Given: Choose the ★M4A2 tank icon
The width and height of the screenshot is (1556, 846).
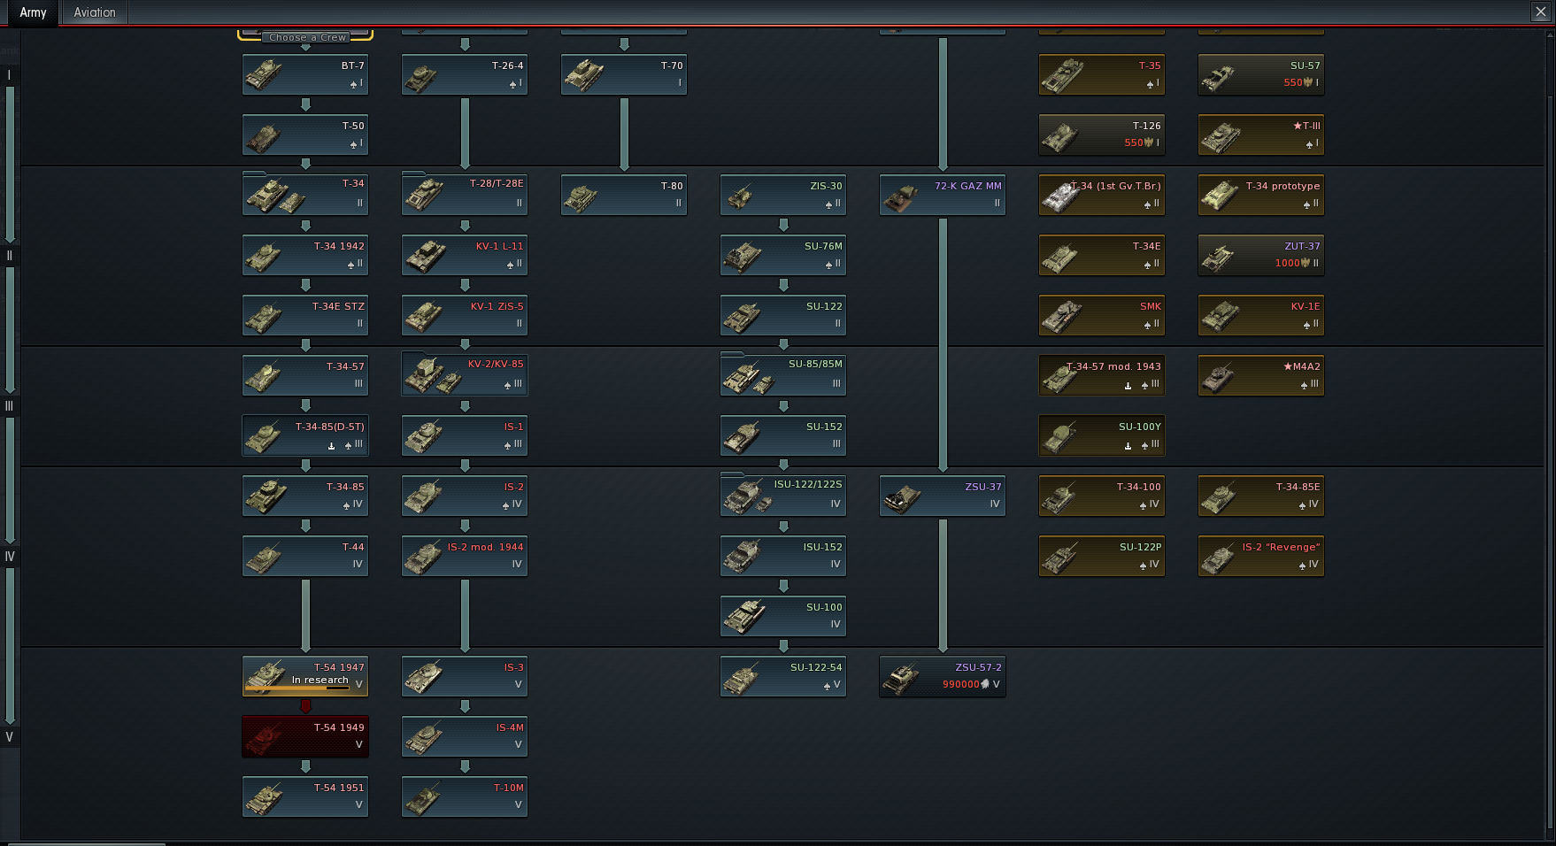Looking at the screenshot, I should [1218, 377].
